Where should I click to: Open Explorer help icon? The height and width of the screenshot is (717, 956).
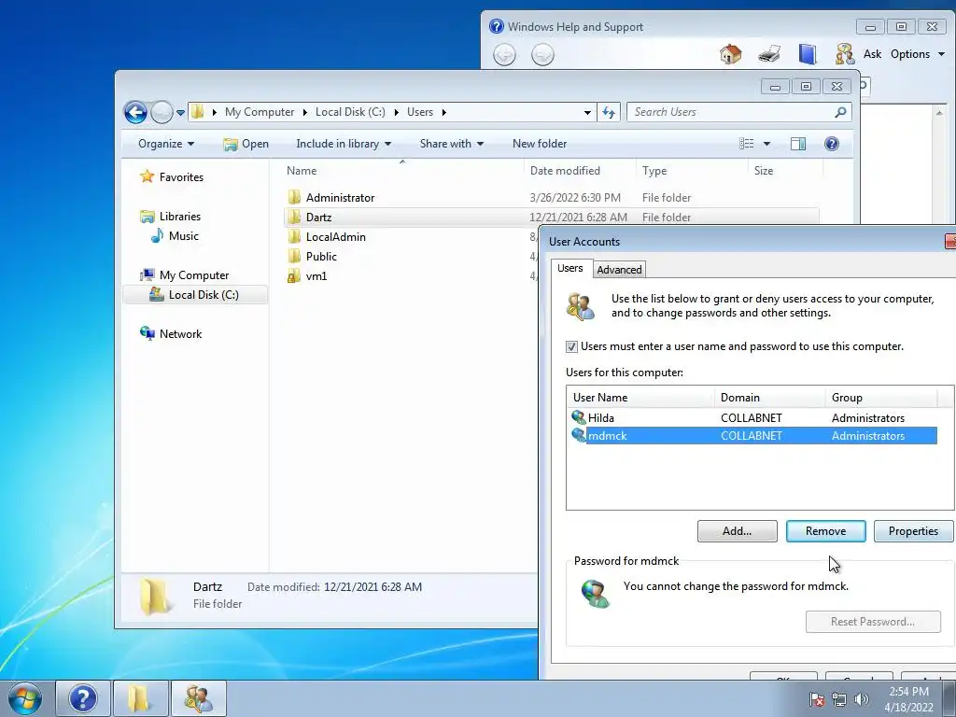[832, 144]
